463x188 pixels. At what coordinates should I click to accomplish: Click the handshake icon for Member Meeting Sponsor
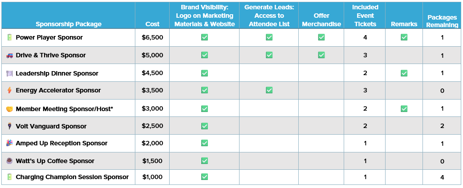click(x=10, y=109)
